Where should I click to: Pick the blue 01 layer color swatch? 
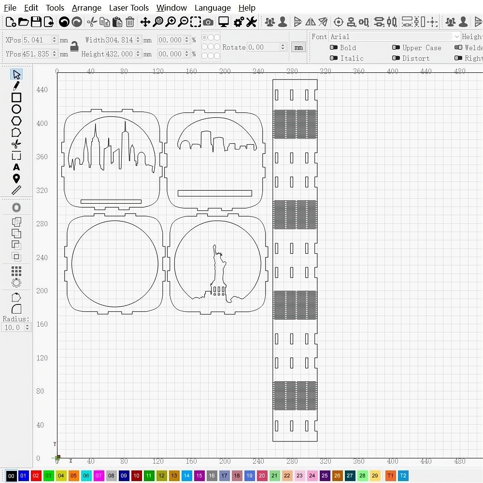[24, 475]
